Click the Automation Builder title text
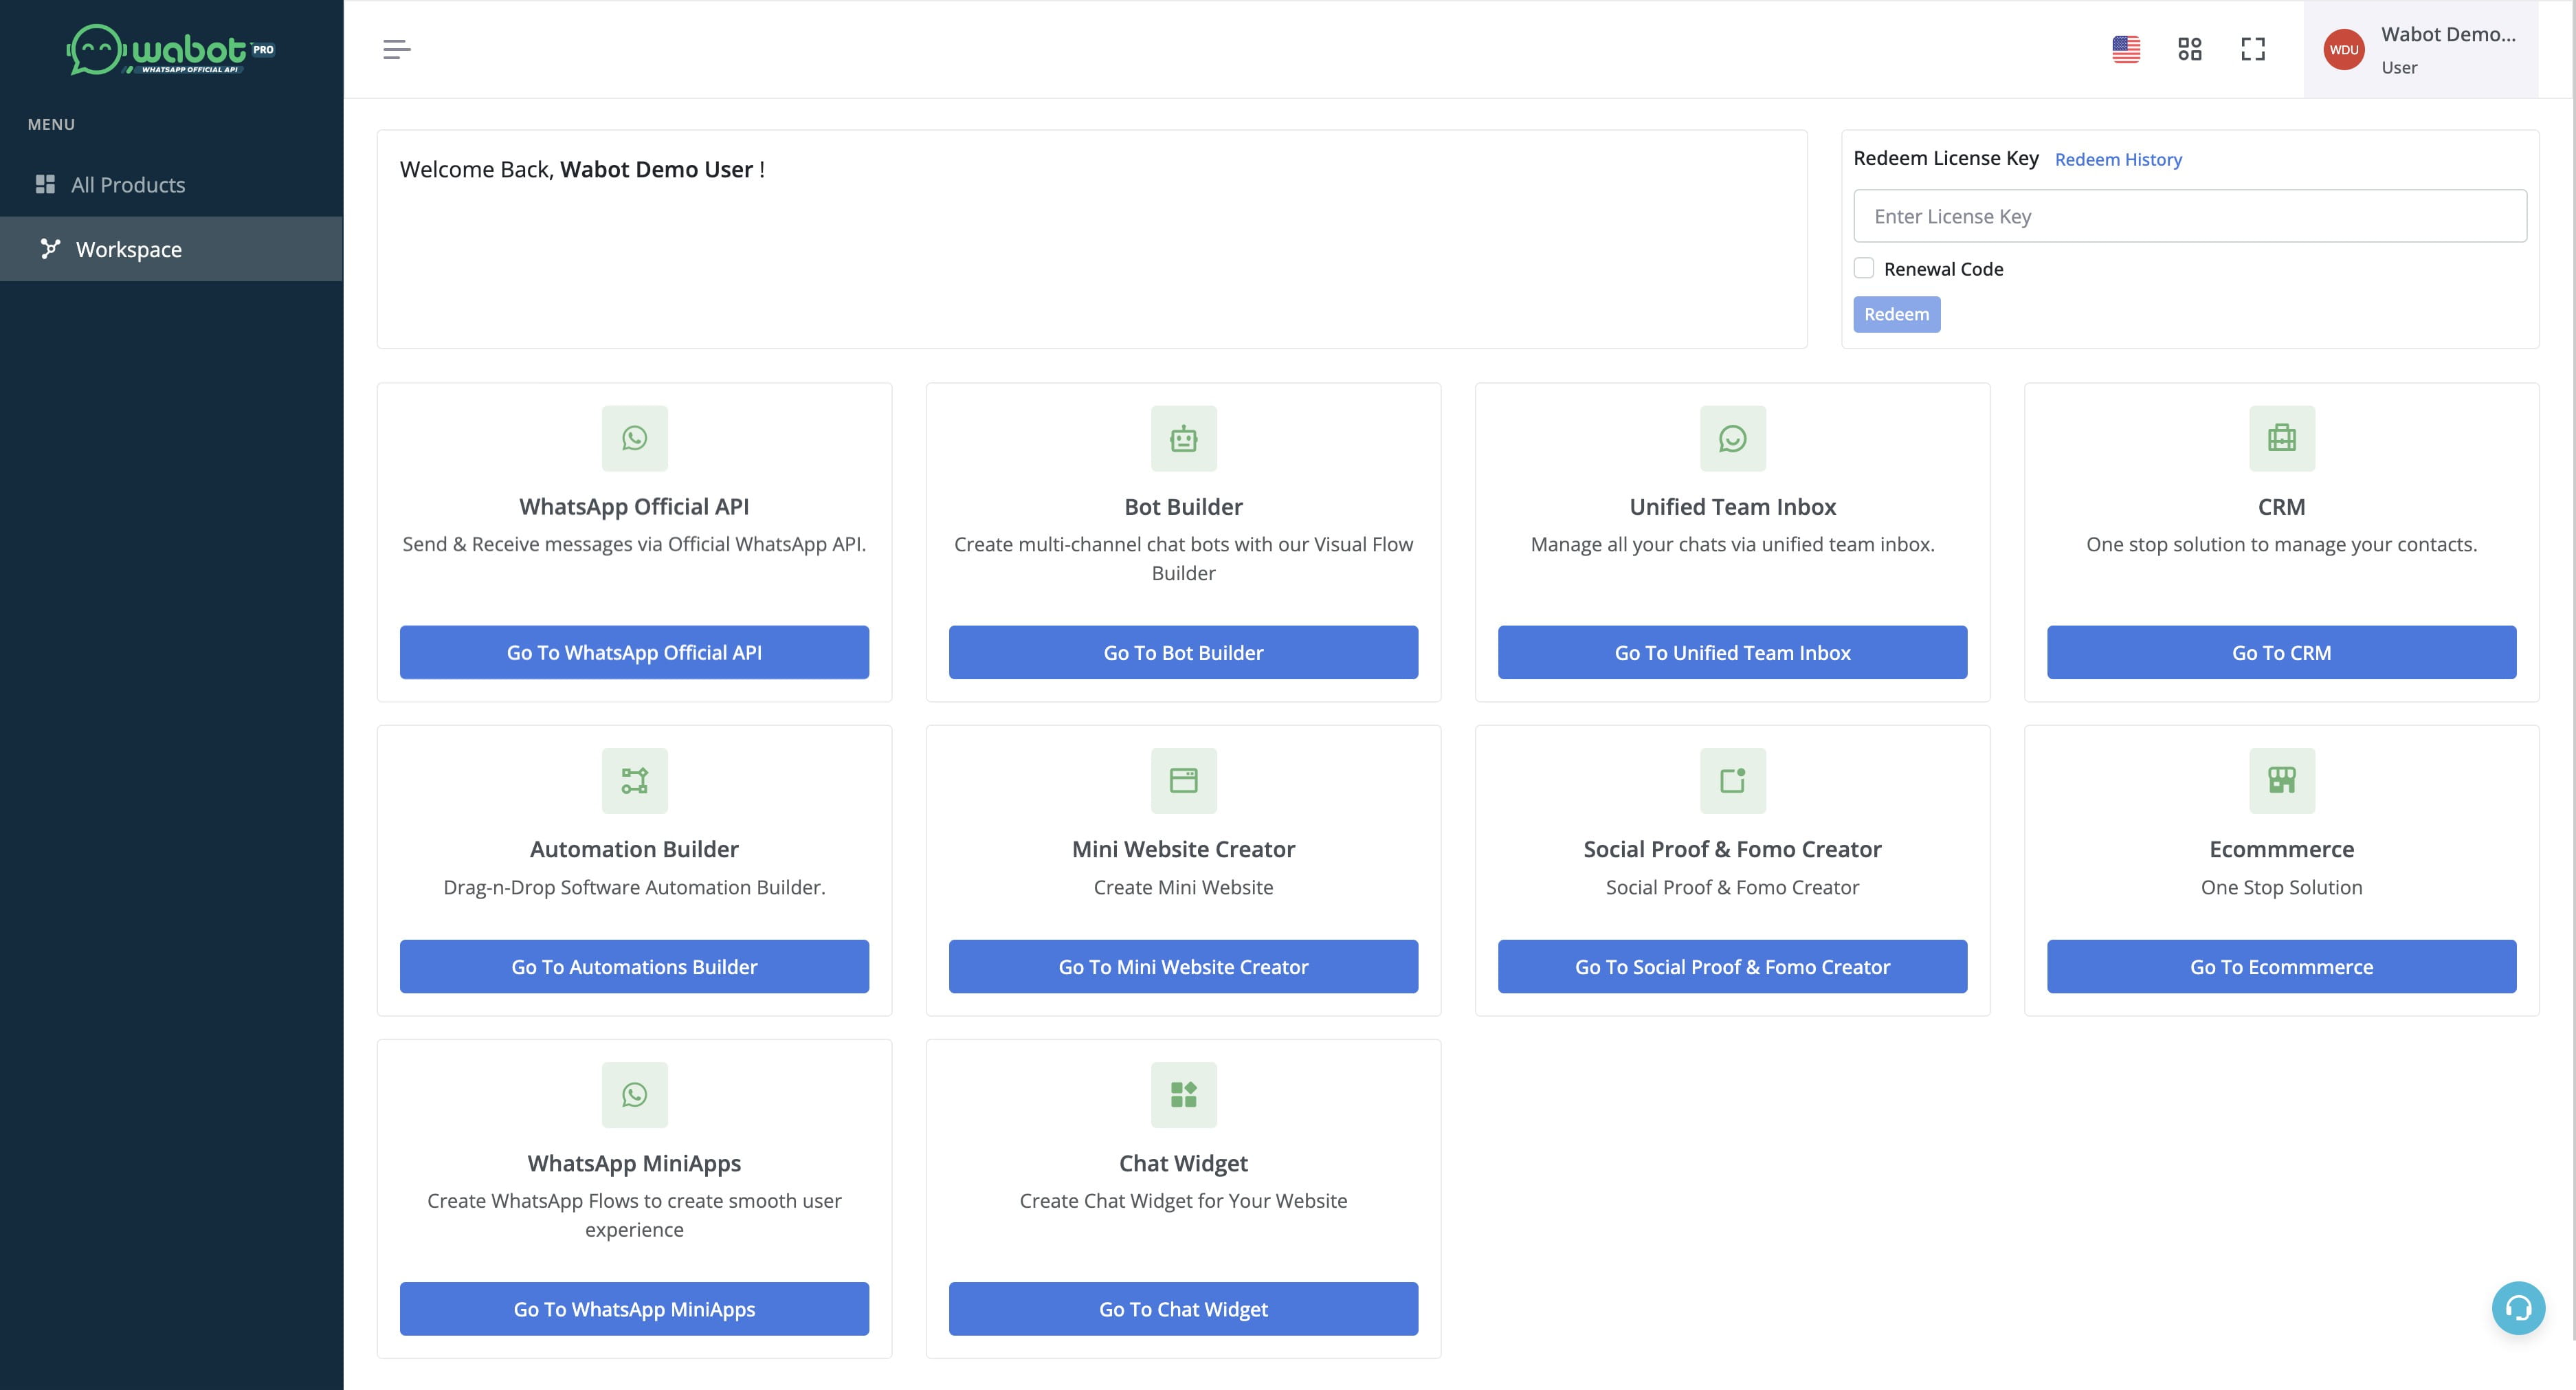The width and height of the screenshot is (2576, 1390). (x=634, y=849)
